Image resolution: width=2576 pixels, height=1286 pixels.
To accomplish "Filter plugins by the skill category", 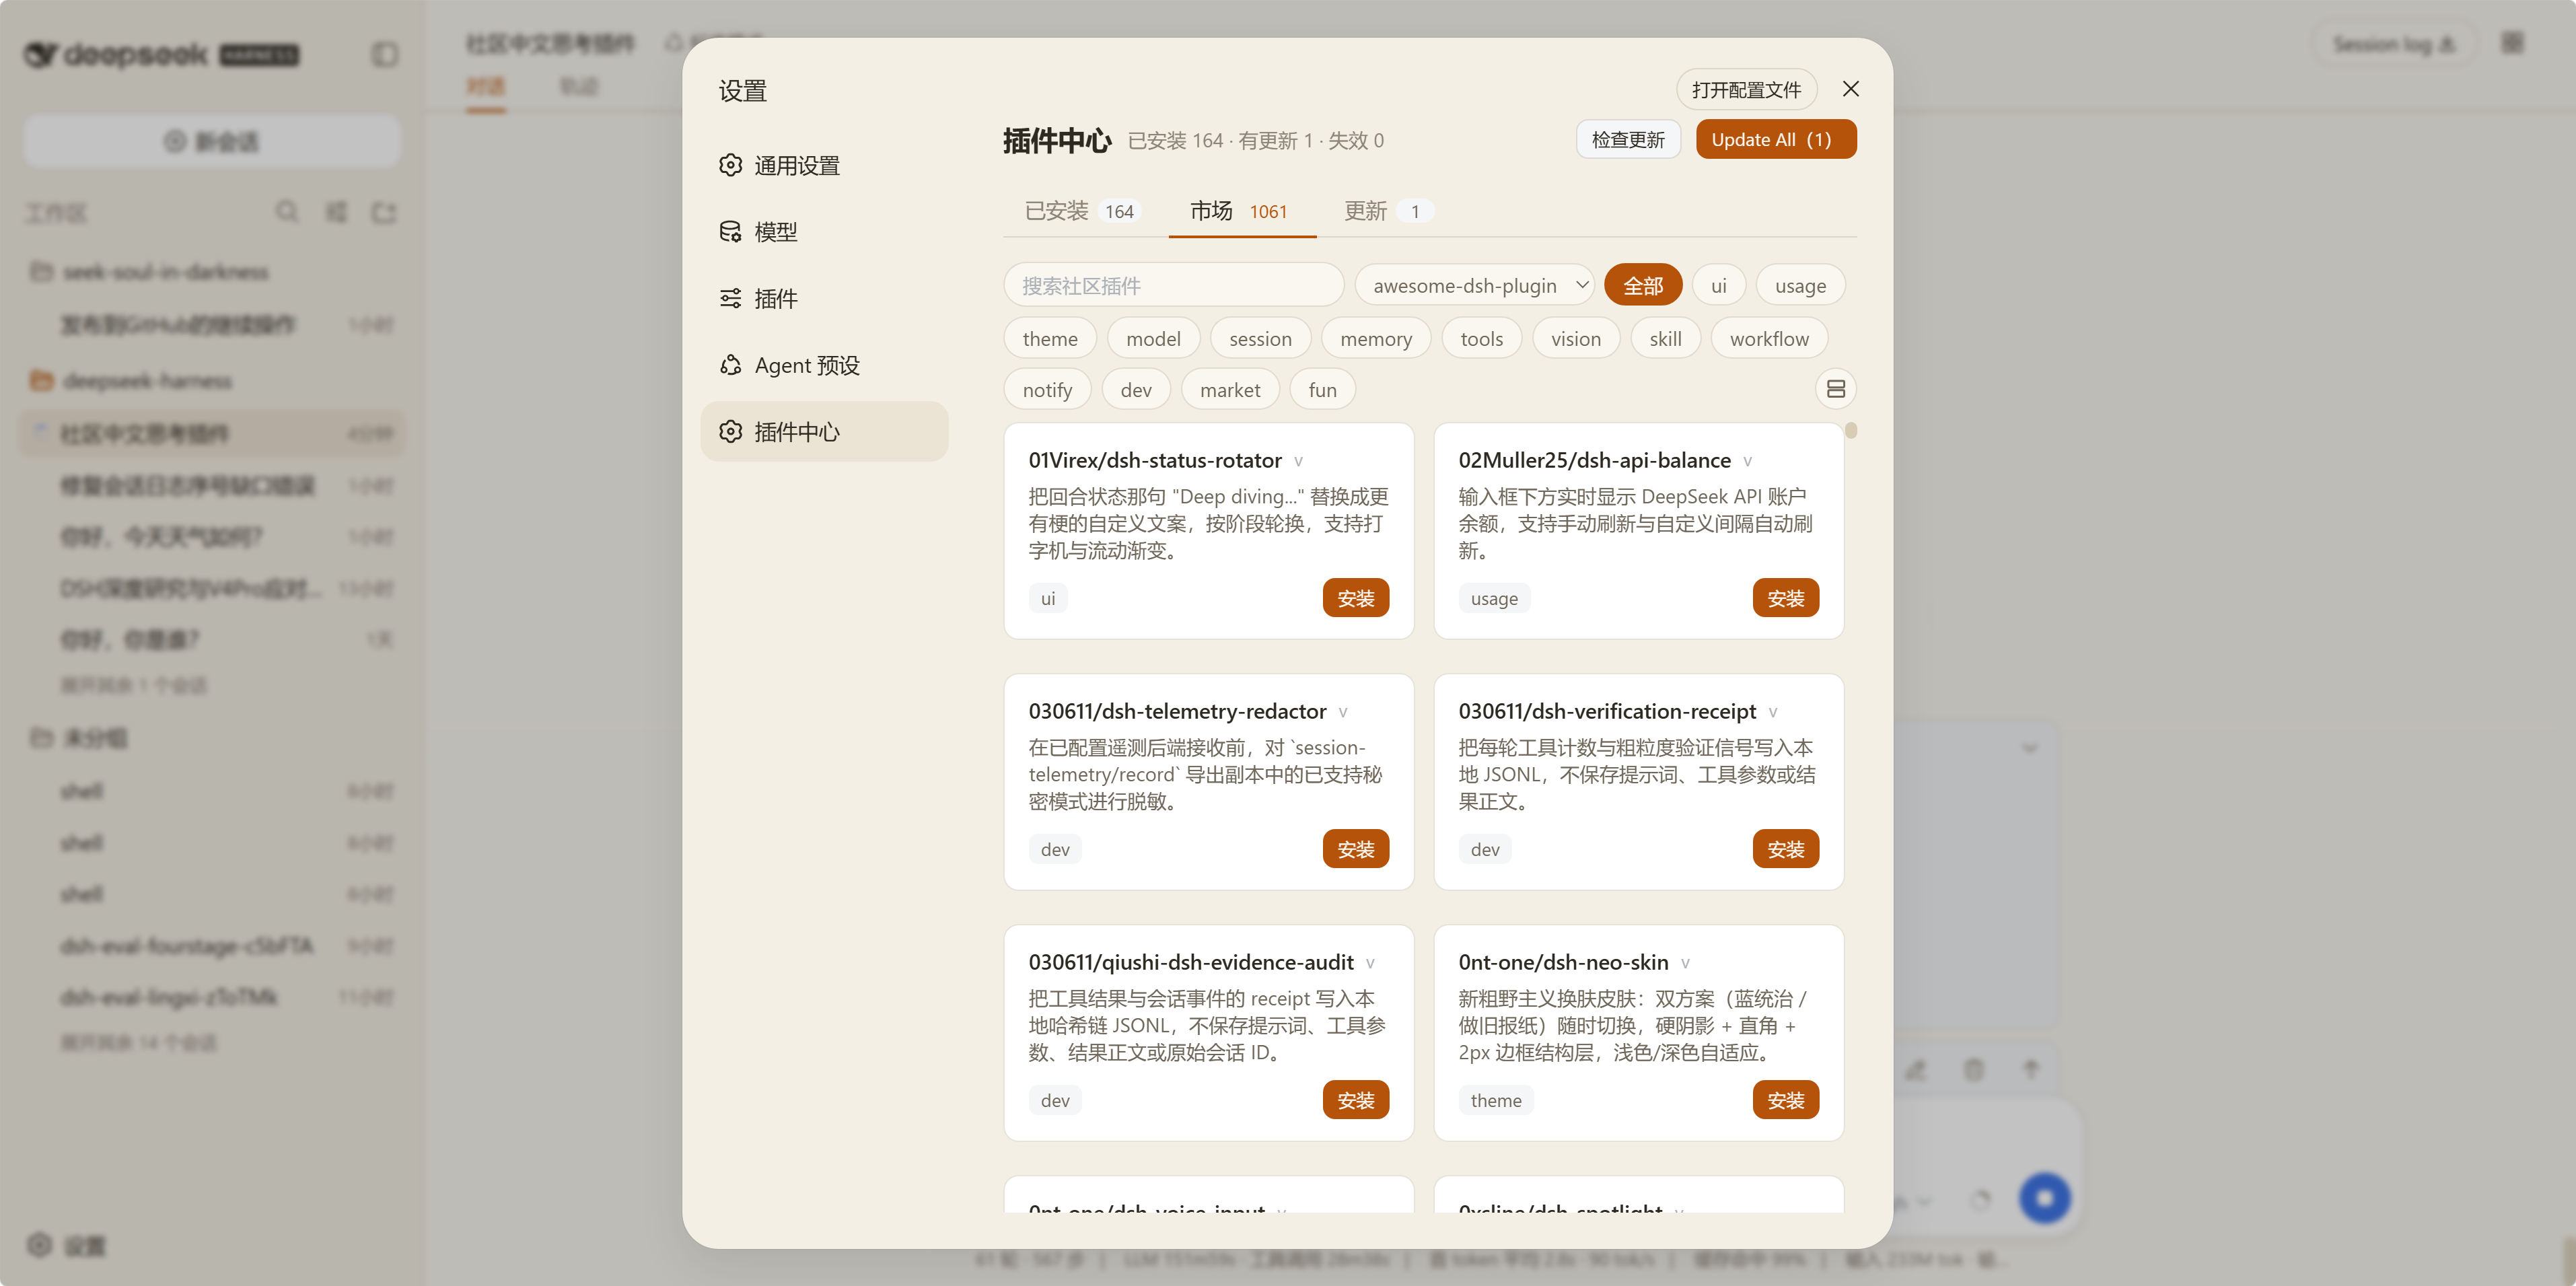I will [x=1665, y=339].
